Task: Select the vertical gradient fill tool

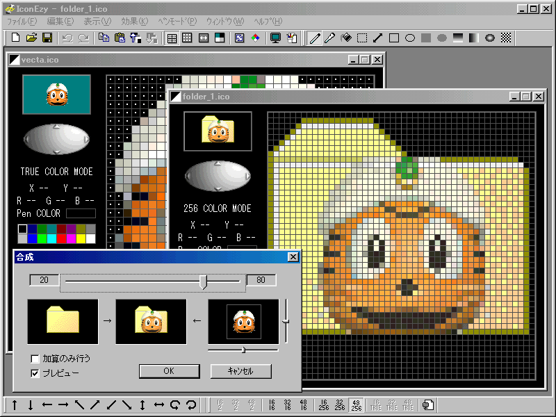Action: [x=458, y=38]
